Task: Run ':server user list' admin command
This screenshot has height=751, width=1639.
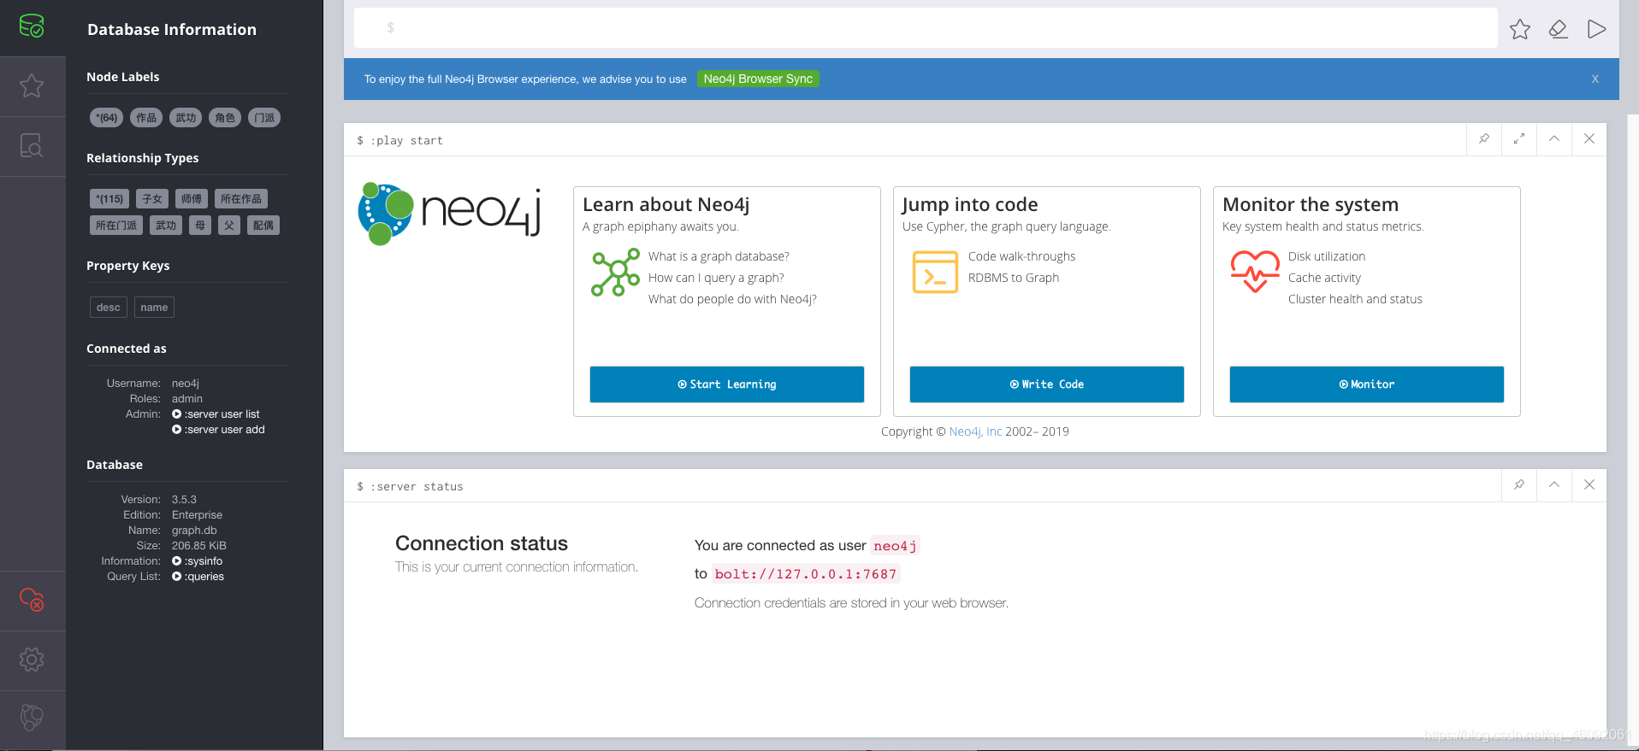Action: coord(216,414)
